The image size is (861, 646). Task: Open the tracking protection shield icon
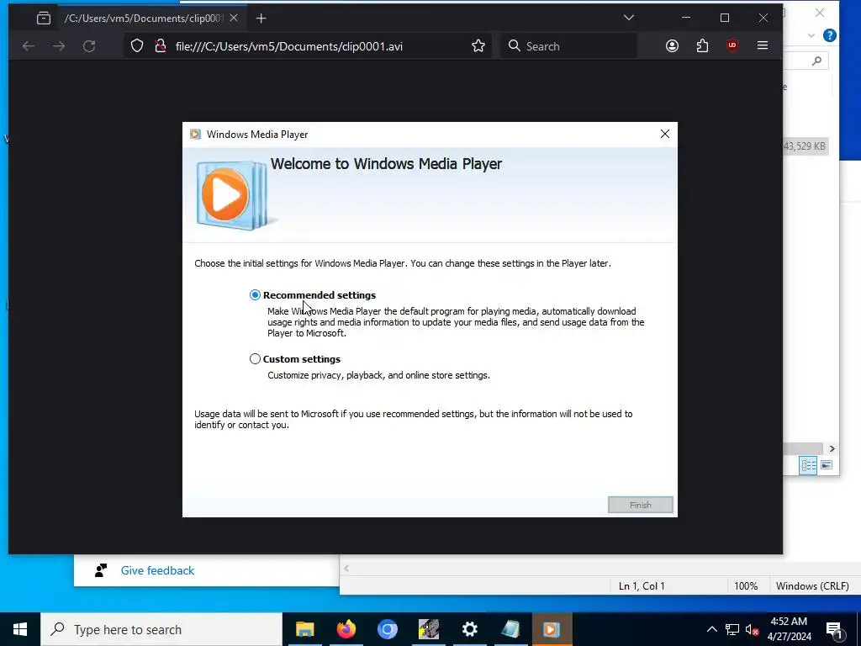pos(137,46)
